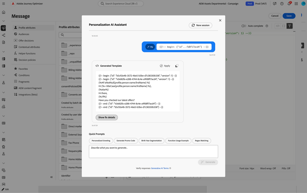This screenshot has width=307, height=193.
Task: Collapse the left panel with double chevron
Action: click(52, 177)
